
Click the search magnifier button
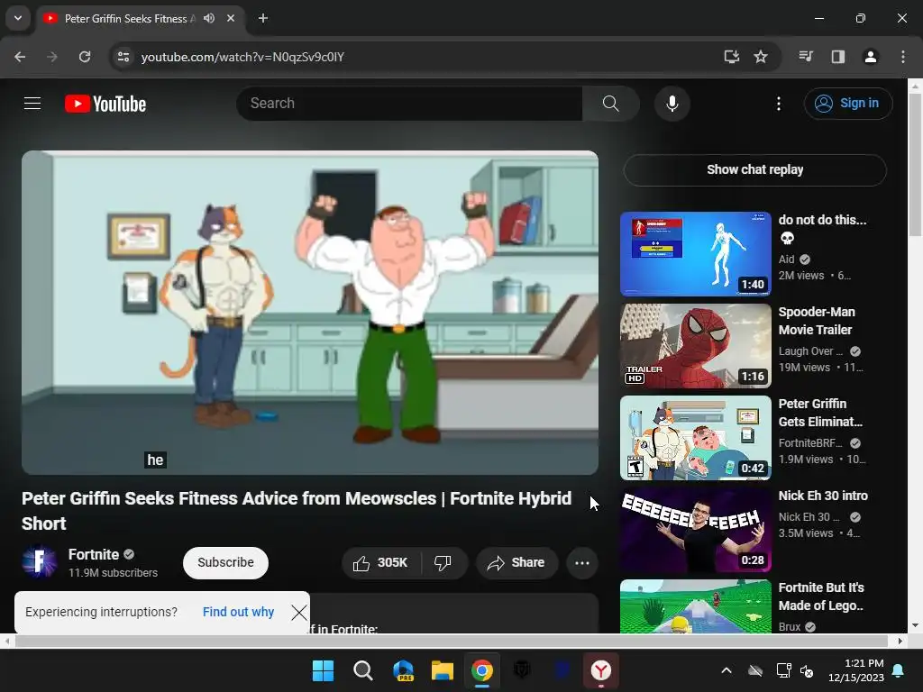(x=610, y=104)
